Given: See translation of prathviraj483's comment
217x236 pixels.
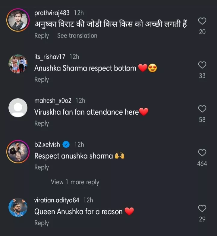Looking at the screenshot, I should pyautogui.click(x=77, y=36).
